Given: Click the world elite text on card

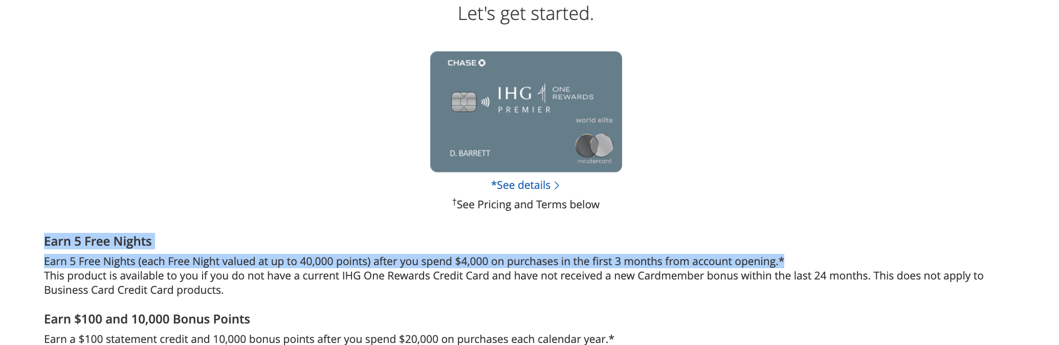Looking at the screenshot, I should pos(594,120).
